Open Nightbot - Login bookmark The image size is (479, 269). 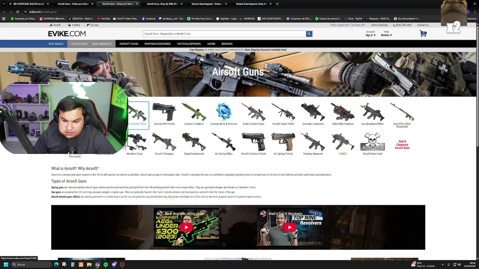[227, 18]
